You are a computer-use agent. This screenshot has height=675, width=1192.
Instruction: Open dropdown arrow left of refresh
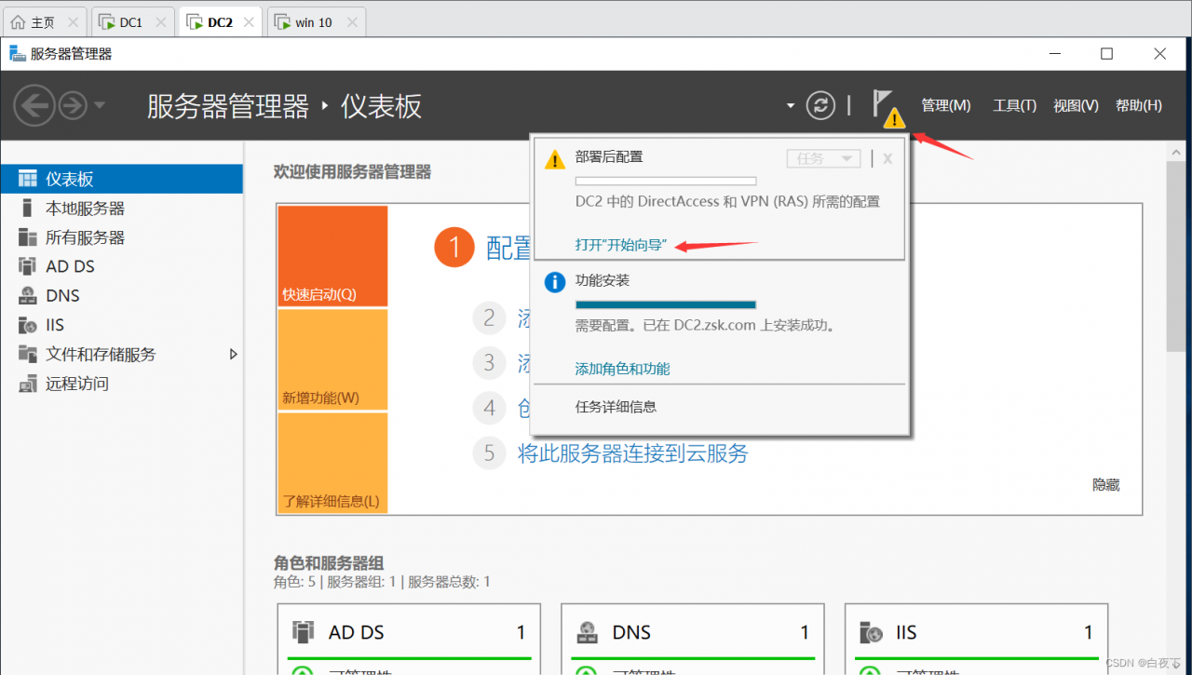pyautogui.click(x=791, y=105)
